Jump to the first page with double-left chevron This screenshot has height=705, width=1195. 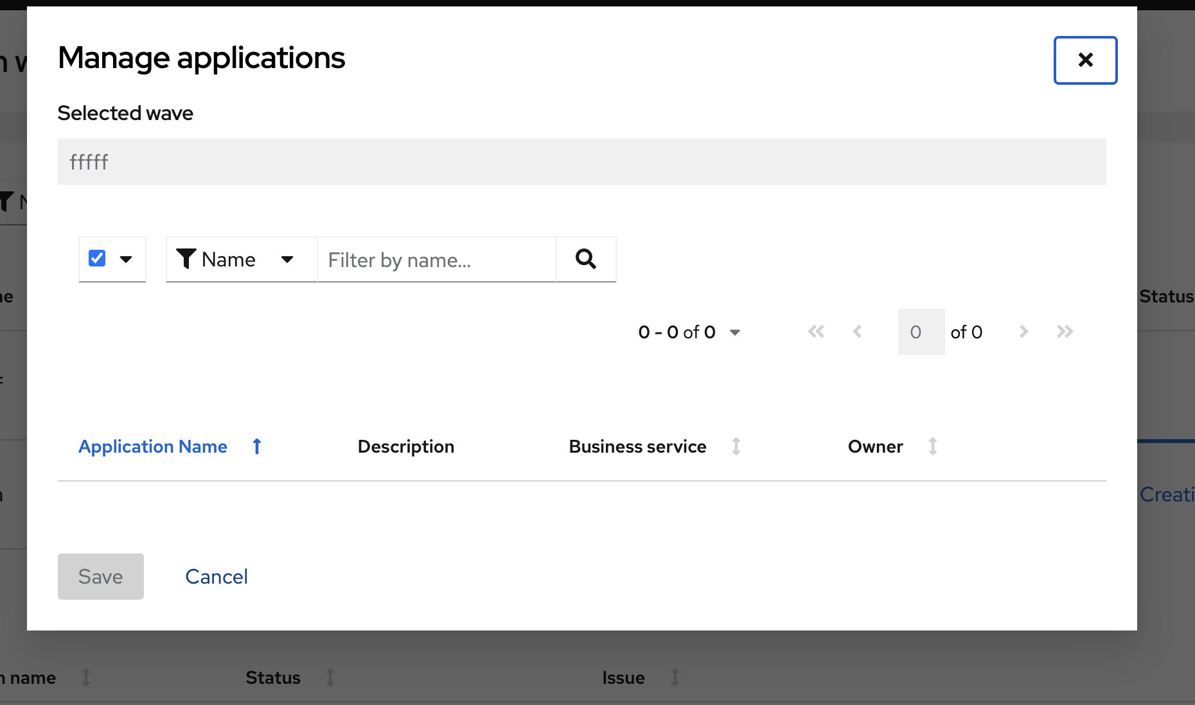[815, 331]
